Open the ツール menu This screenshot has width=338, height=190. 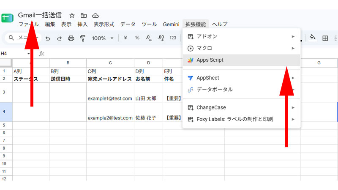pyautogui.click(x=149, y=24)
